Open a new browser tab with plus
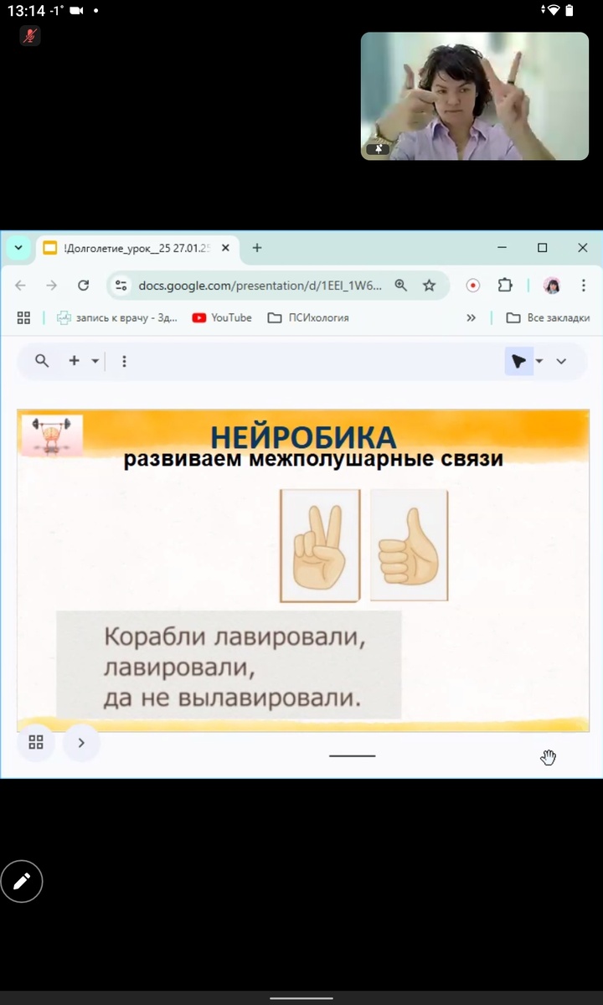Viewport: 603px width, 1005px height. 257,248
